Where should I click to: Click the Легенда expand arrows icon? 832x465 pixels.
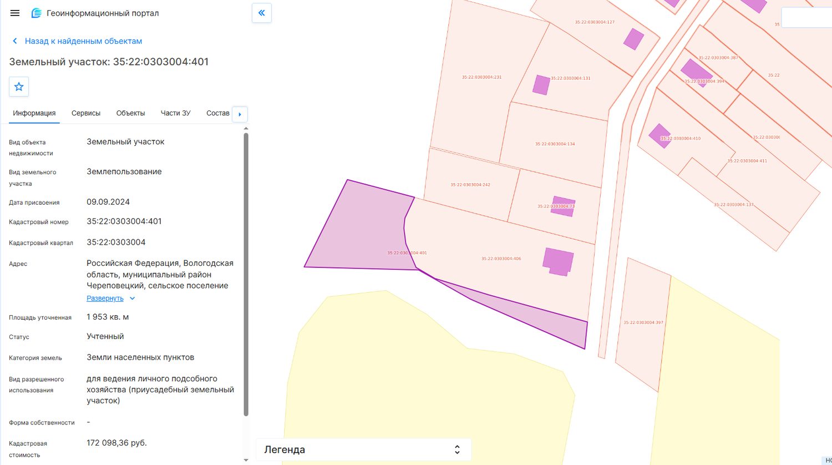pos(457,449)
